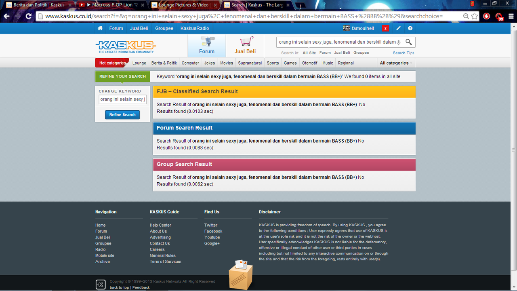
Task: Select Jual Beli search-in scope
Action: (342, 53)
